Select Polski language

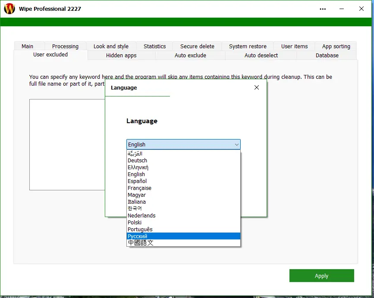[183, 222]
